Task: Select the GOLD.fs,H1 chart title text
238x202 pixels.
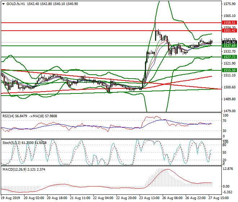Action: click(x=16, y=4)
